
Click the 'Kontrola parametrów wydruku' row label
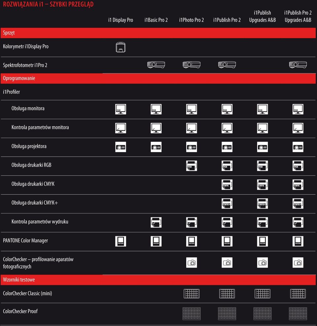[40, 222]
